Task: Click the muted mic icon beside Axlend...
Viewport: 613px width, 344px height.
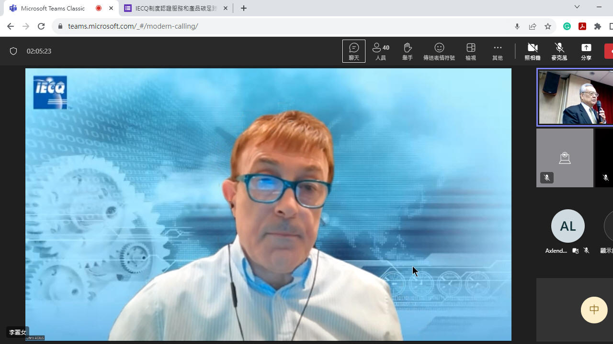Action: 586,251
